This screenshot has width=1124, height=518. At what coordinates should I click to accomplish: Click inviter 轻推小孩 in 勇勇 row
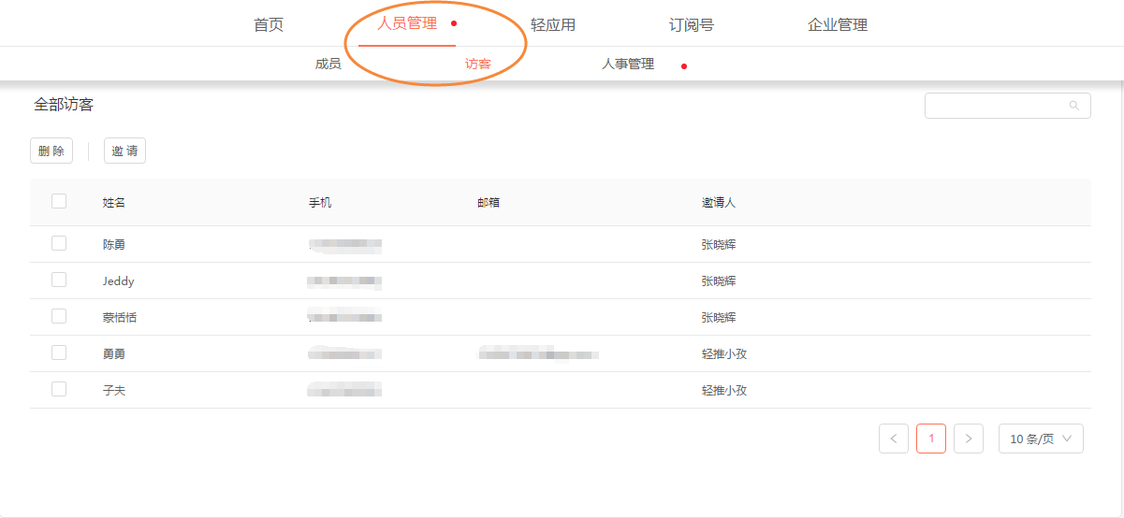pyautogui.click(x=724, y=353)
